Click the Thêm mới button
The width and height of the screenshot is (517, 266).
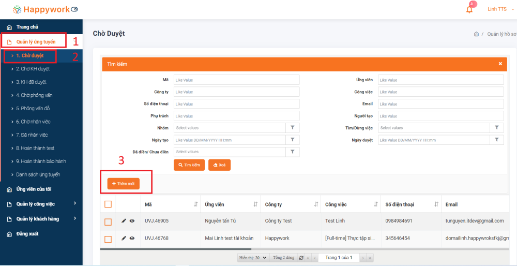(124, 184)
